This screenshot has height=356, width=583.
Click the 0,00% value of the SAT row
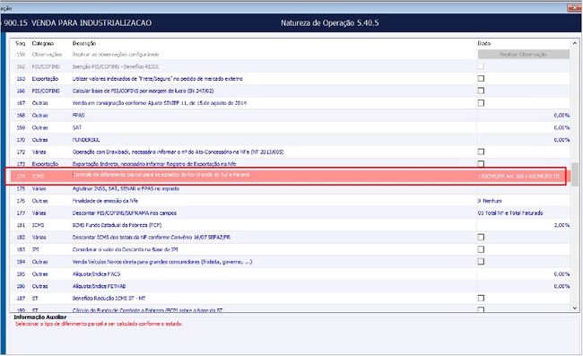pos(561,127)
